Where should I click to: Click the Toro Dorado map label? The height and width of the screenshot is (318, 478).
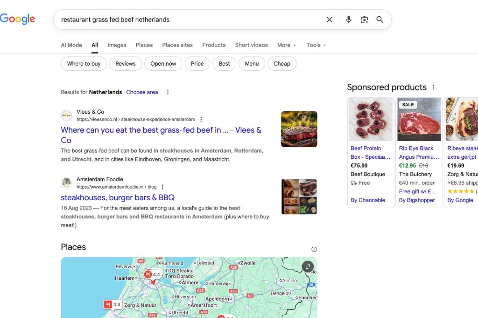[179, 277]
